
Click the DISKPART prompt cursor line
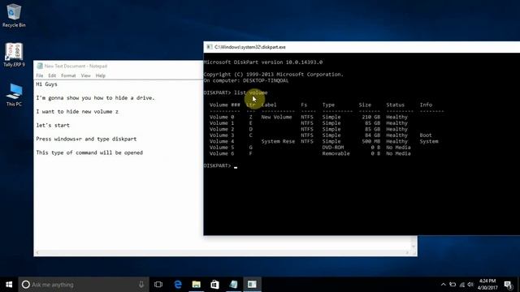coord(221,165)
